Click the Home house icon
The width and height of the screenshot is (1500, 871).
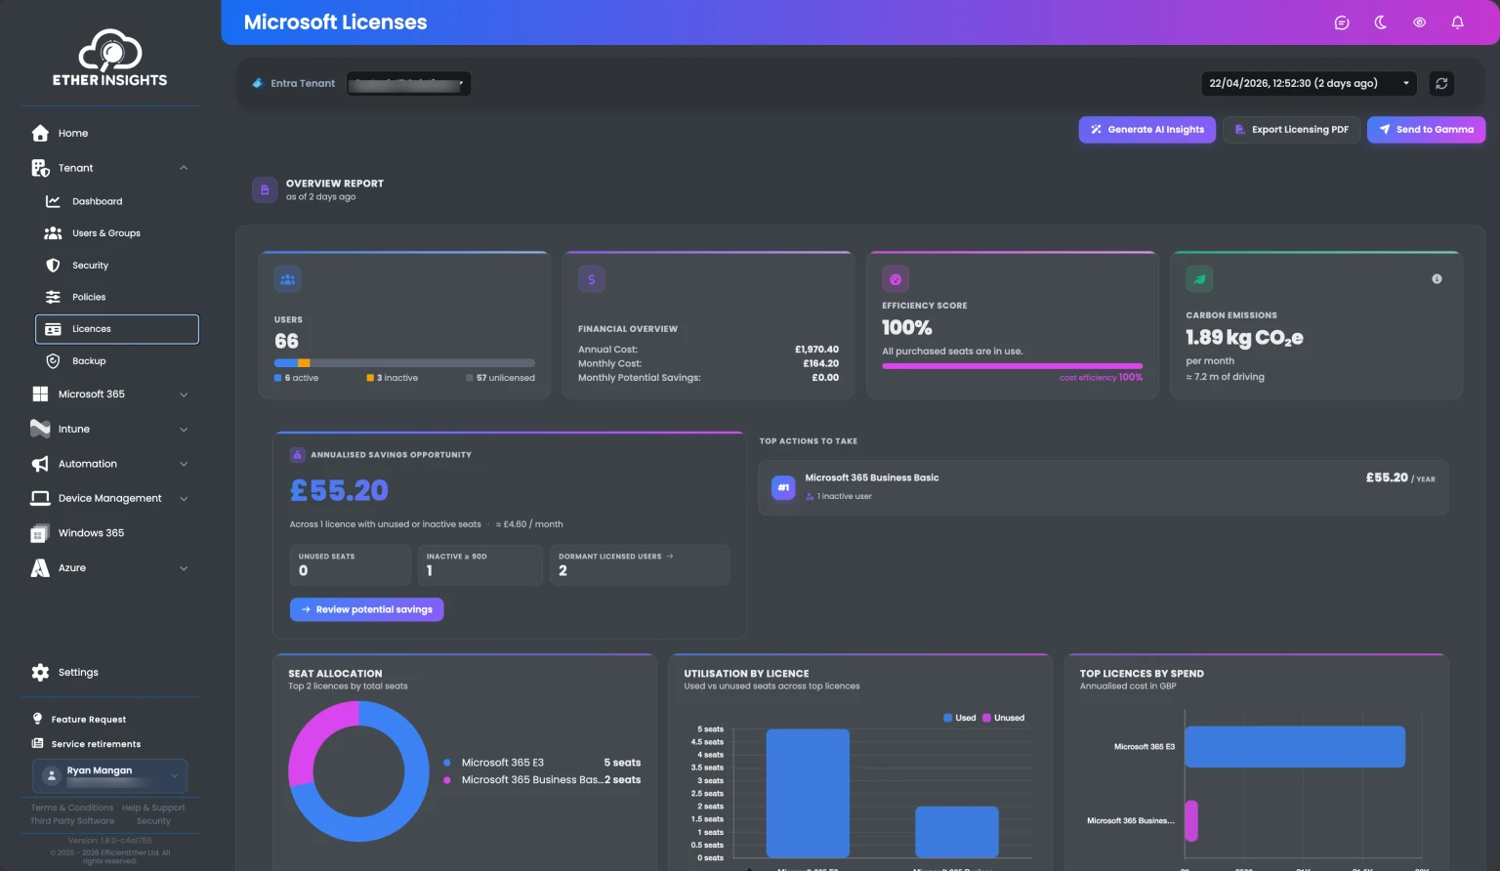click(40, 133)
